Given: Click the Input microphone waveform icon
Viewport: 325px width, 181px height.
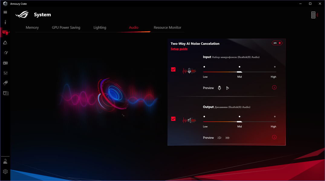Looking at the screenshot, I should 189,71.
